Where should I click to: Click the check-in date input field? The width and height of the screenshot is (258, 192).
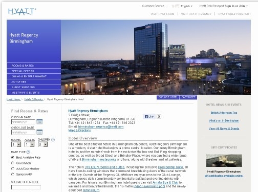tap(23, 122)
